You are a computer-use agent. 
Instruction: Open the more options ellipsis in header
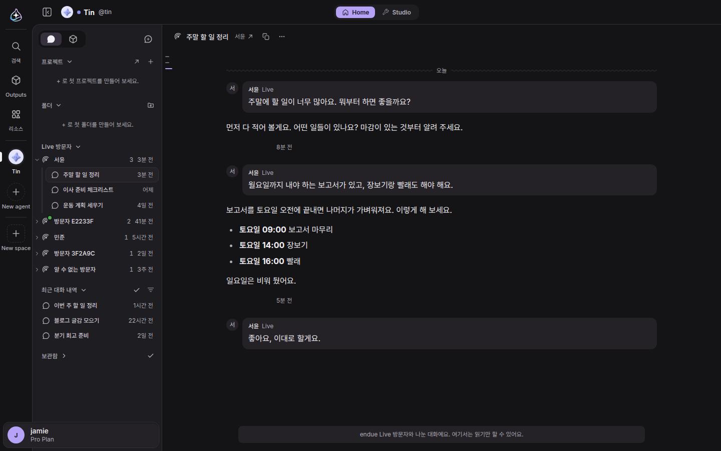282,37
